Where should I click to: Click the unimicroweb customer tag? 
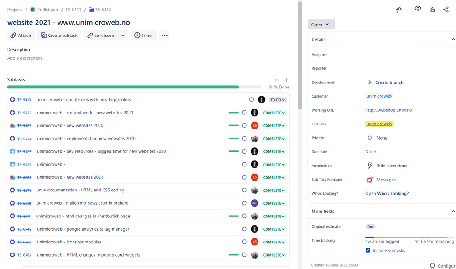click(x=379, y=96)
